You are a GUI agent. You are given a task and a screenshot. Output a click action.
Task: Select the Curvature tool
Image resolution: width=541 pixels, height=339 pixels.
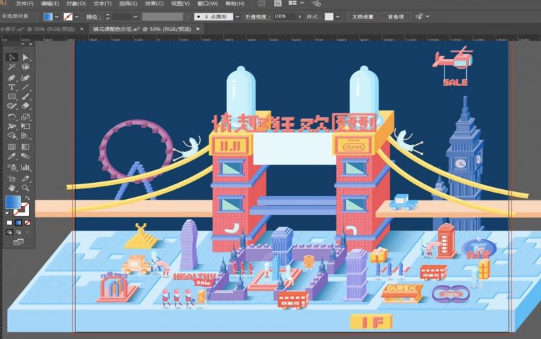[25, 77]
